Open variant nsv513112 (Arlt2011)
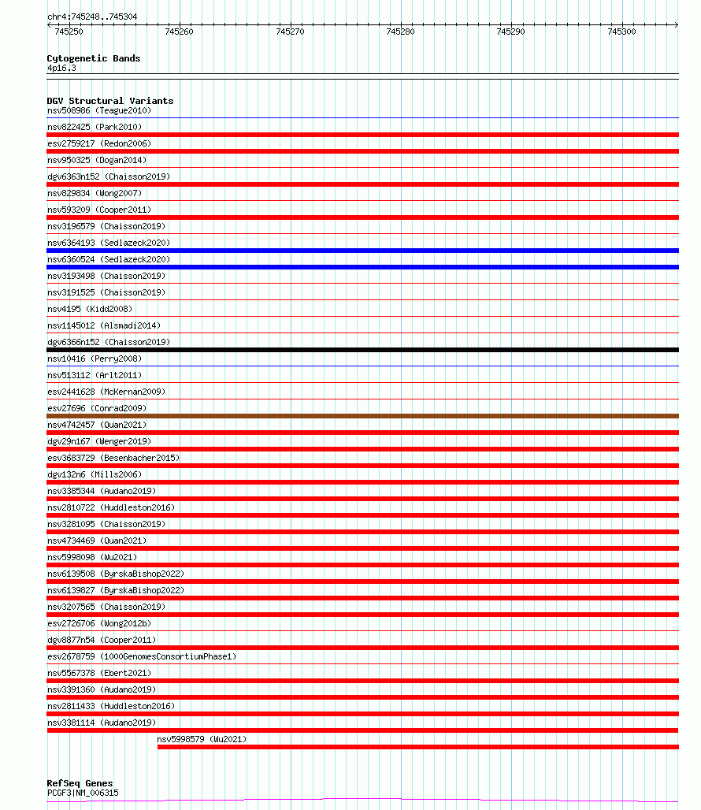Viewport: 701px width, 810px height. click(x=95, y=375)
